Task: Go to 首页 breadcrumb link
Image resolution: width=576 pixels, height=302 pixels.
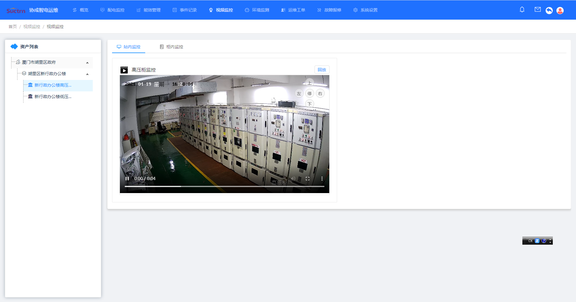Action: (13, 27)
